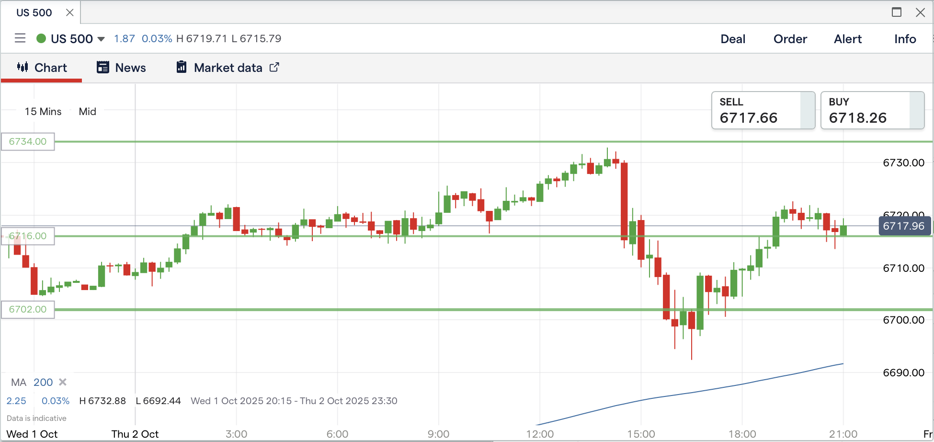Edit the MA 200 period value

point(43,382)
